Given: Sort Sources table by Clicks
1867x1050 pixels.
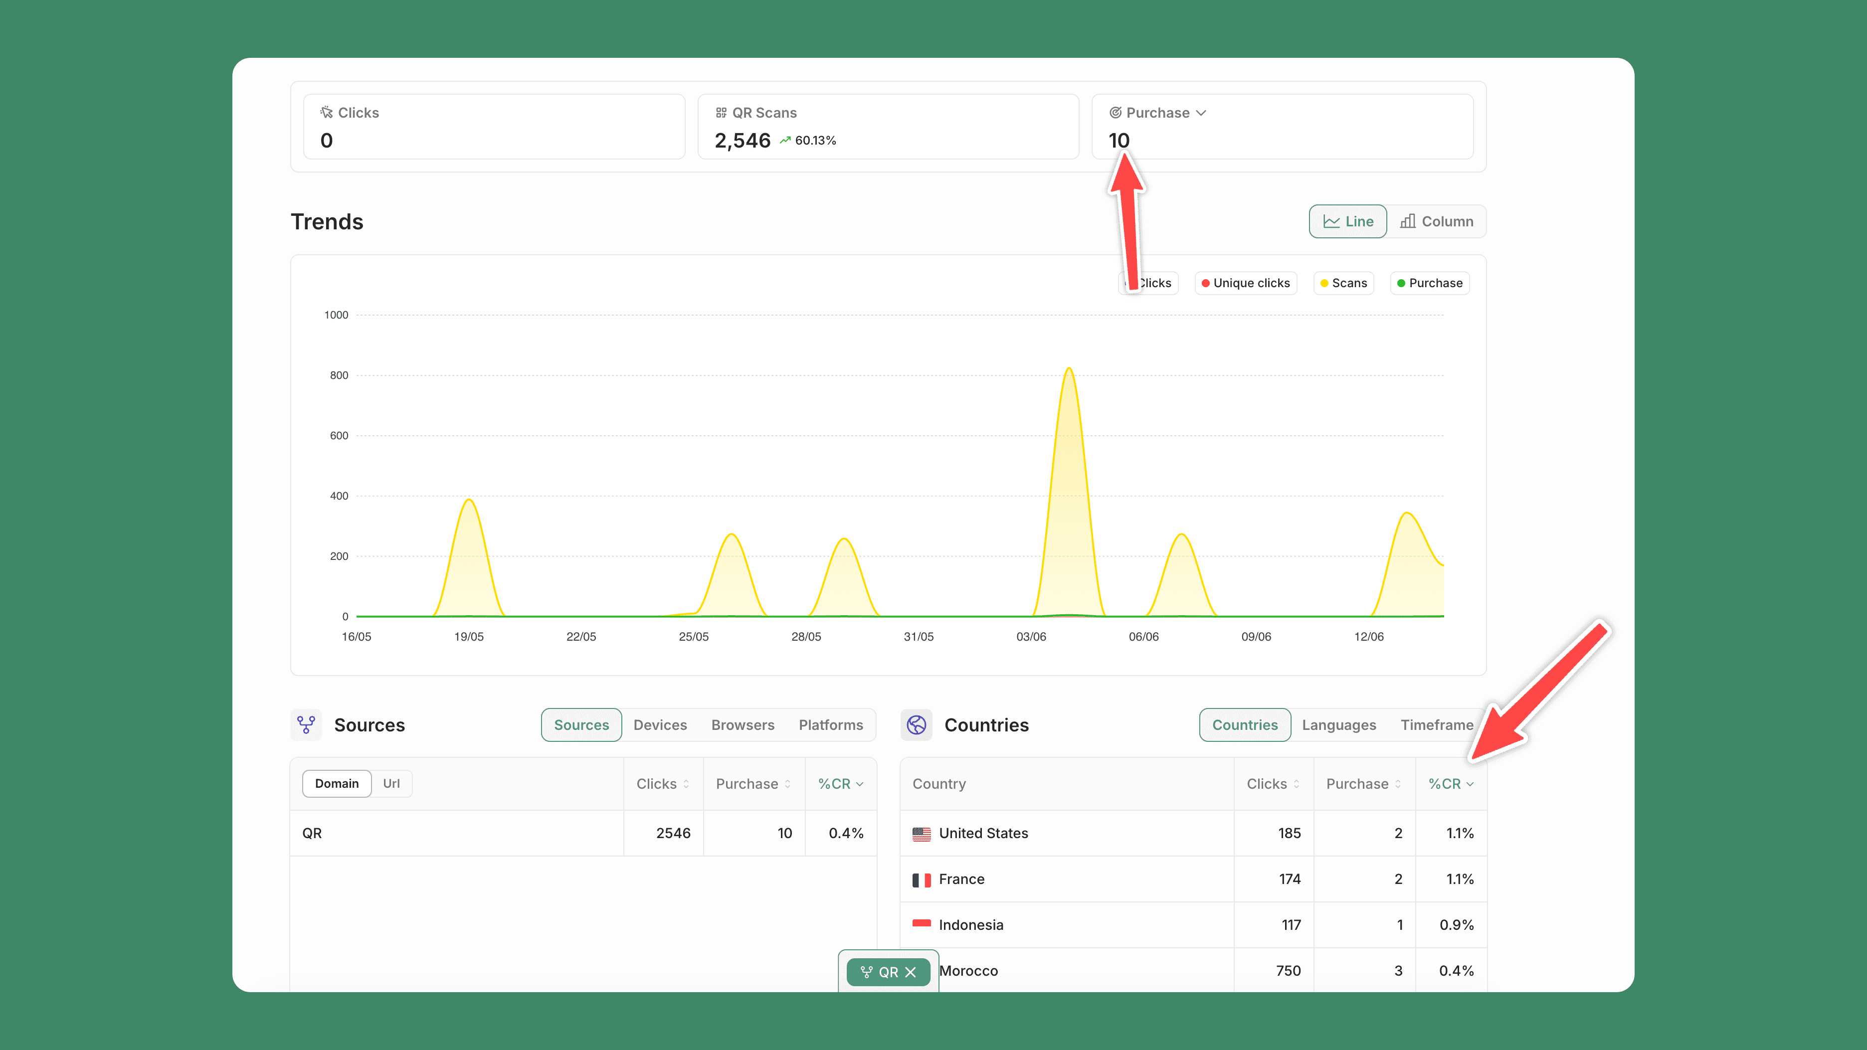Looking at the screenshot, I should coord(662,784).
